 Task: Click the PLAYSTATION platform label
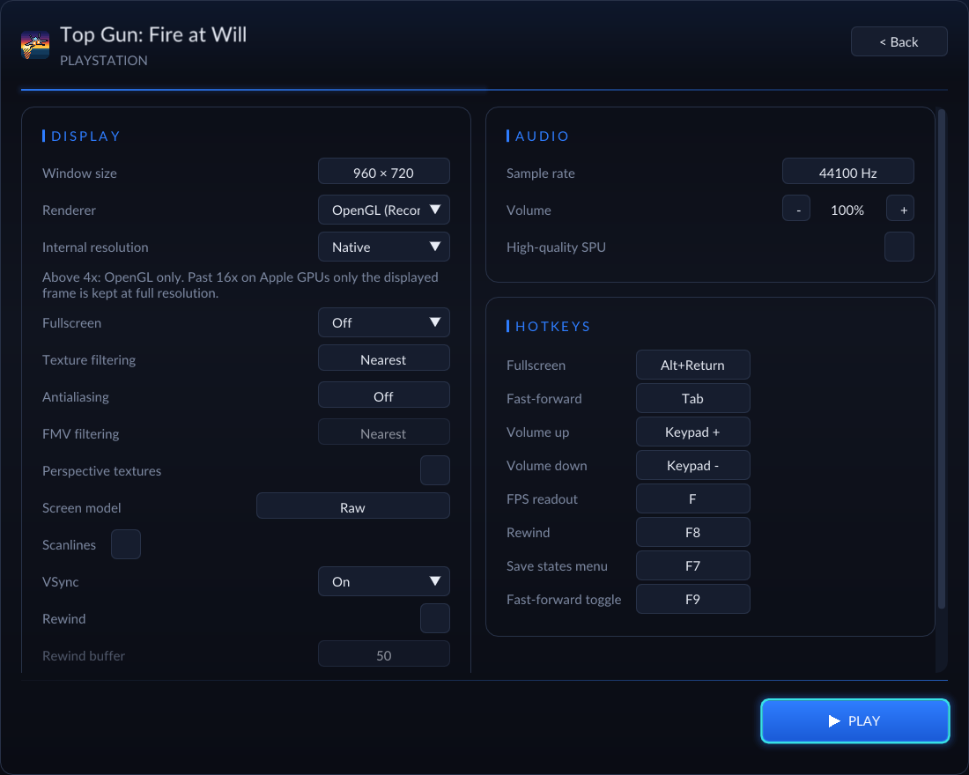click(x=104, y=61)
